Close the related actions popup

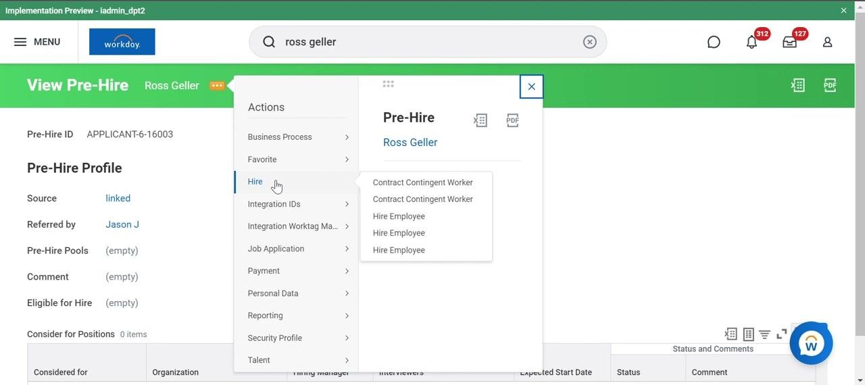pyautogui.click(x=531, y=86)
